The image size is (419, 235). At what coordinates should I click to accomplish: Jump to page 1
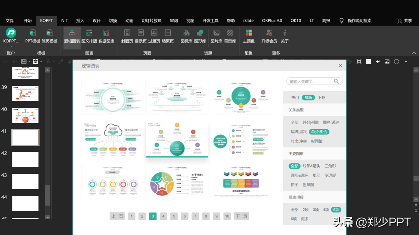tap(131, 216)
